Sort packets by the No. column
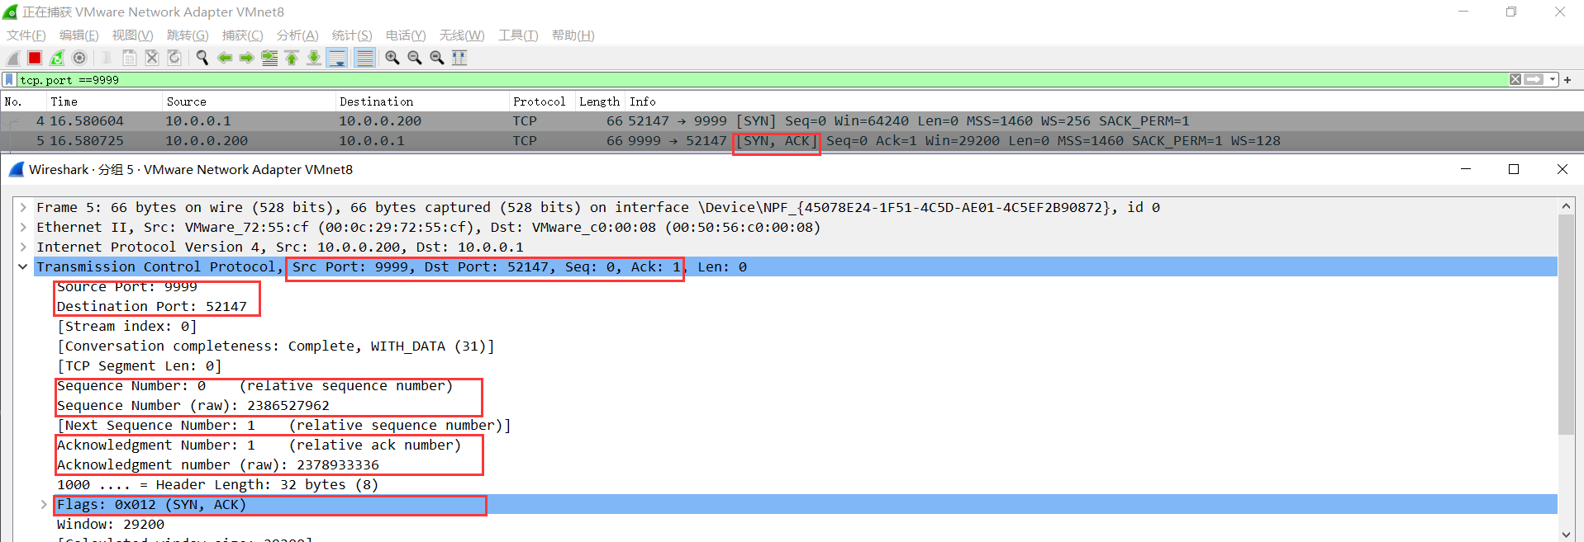 tap(23, 101)
